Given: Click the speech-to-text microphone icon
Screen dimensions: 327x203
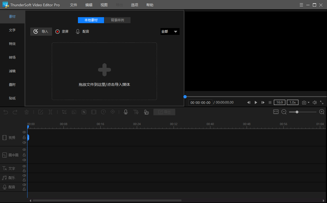Looking at the screenshot, I should click(146, 112).
